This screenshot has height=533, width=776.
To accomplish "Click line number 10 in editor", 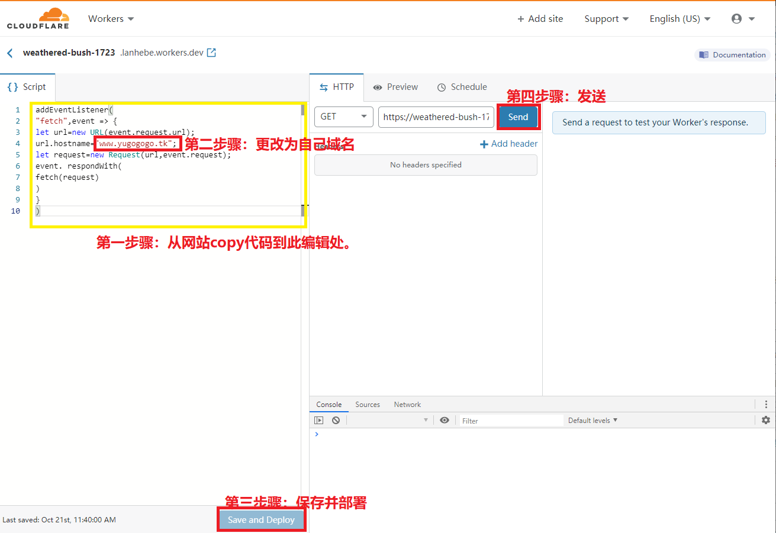I will [x=15, y=211].
